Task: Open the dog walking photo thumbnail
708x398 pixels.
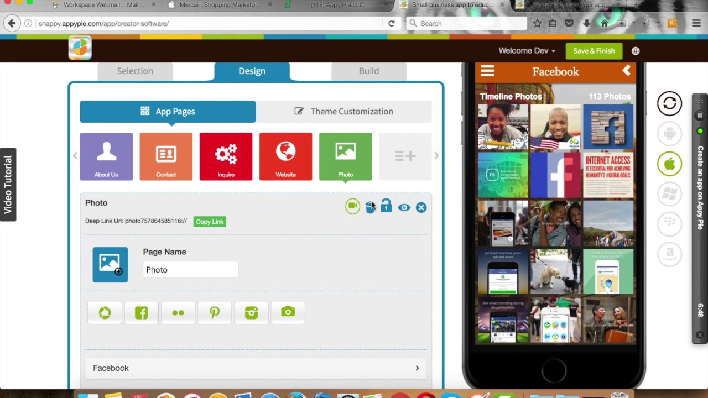Action: tap(555, 271)
